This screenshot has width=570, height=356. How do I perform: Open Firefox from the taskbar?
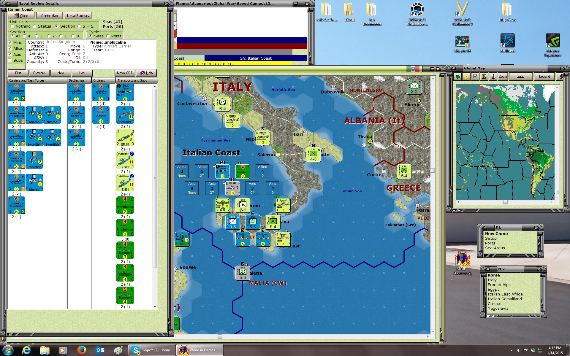[81, 350]
